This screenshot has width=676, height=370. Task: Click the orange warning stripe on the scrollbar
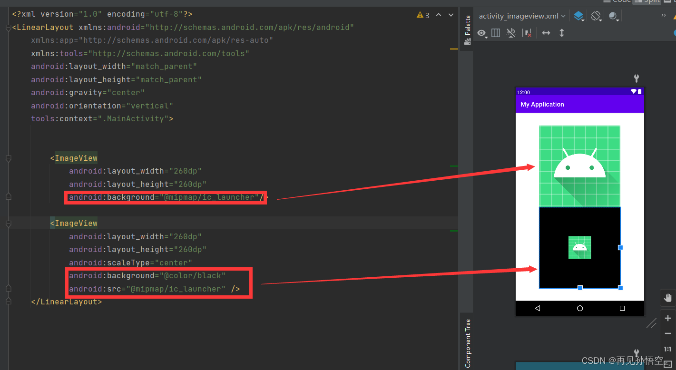pos(453,49)
